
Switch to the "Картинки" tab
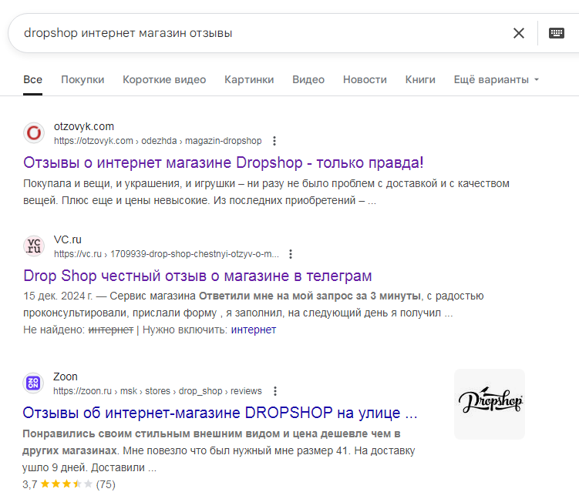coord(249,79)
